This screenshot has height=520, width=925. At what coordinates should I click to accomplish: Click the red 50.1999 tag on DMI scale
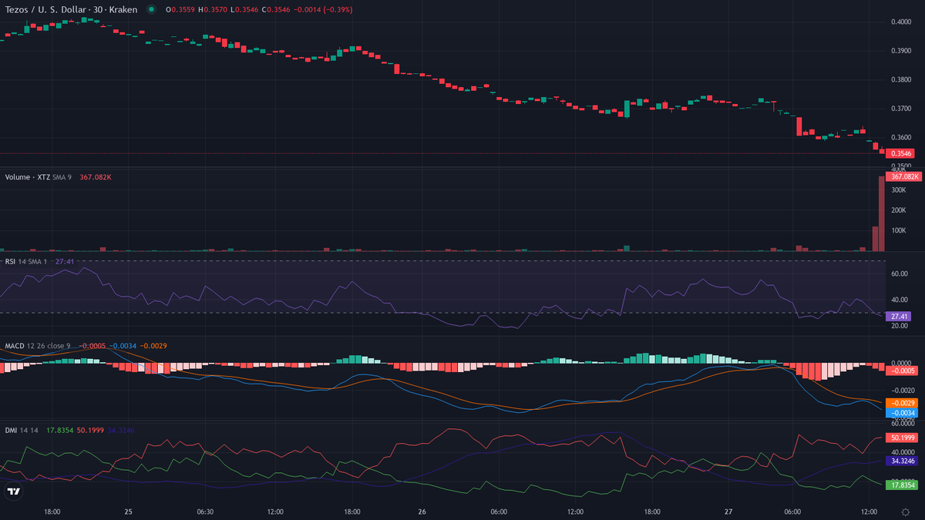[903, 437]
